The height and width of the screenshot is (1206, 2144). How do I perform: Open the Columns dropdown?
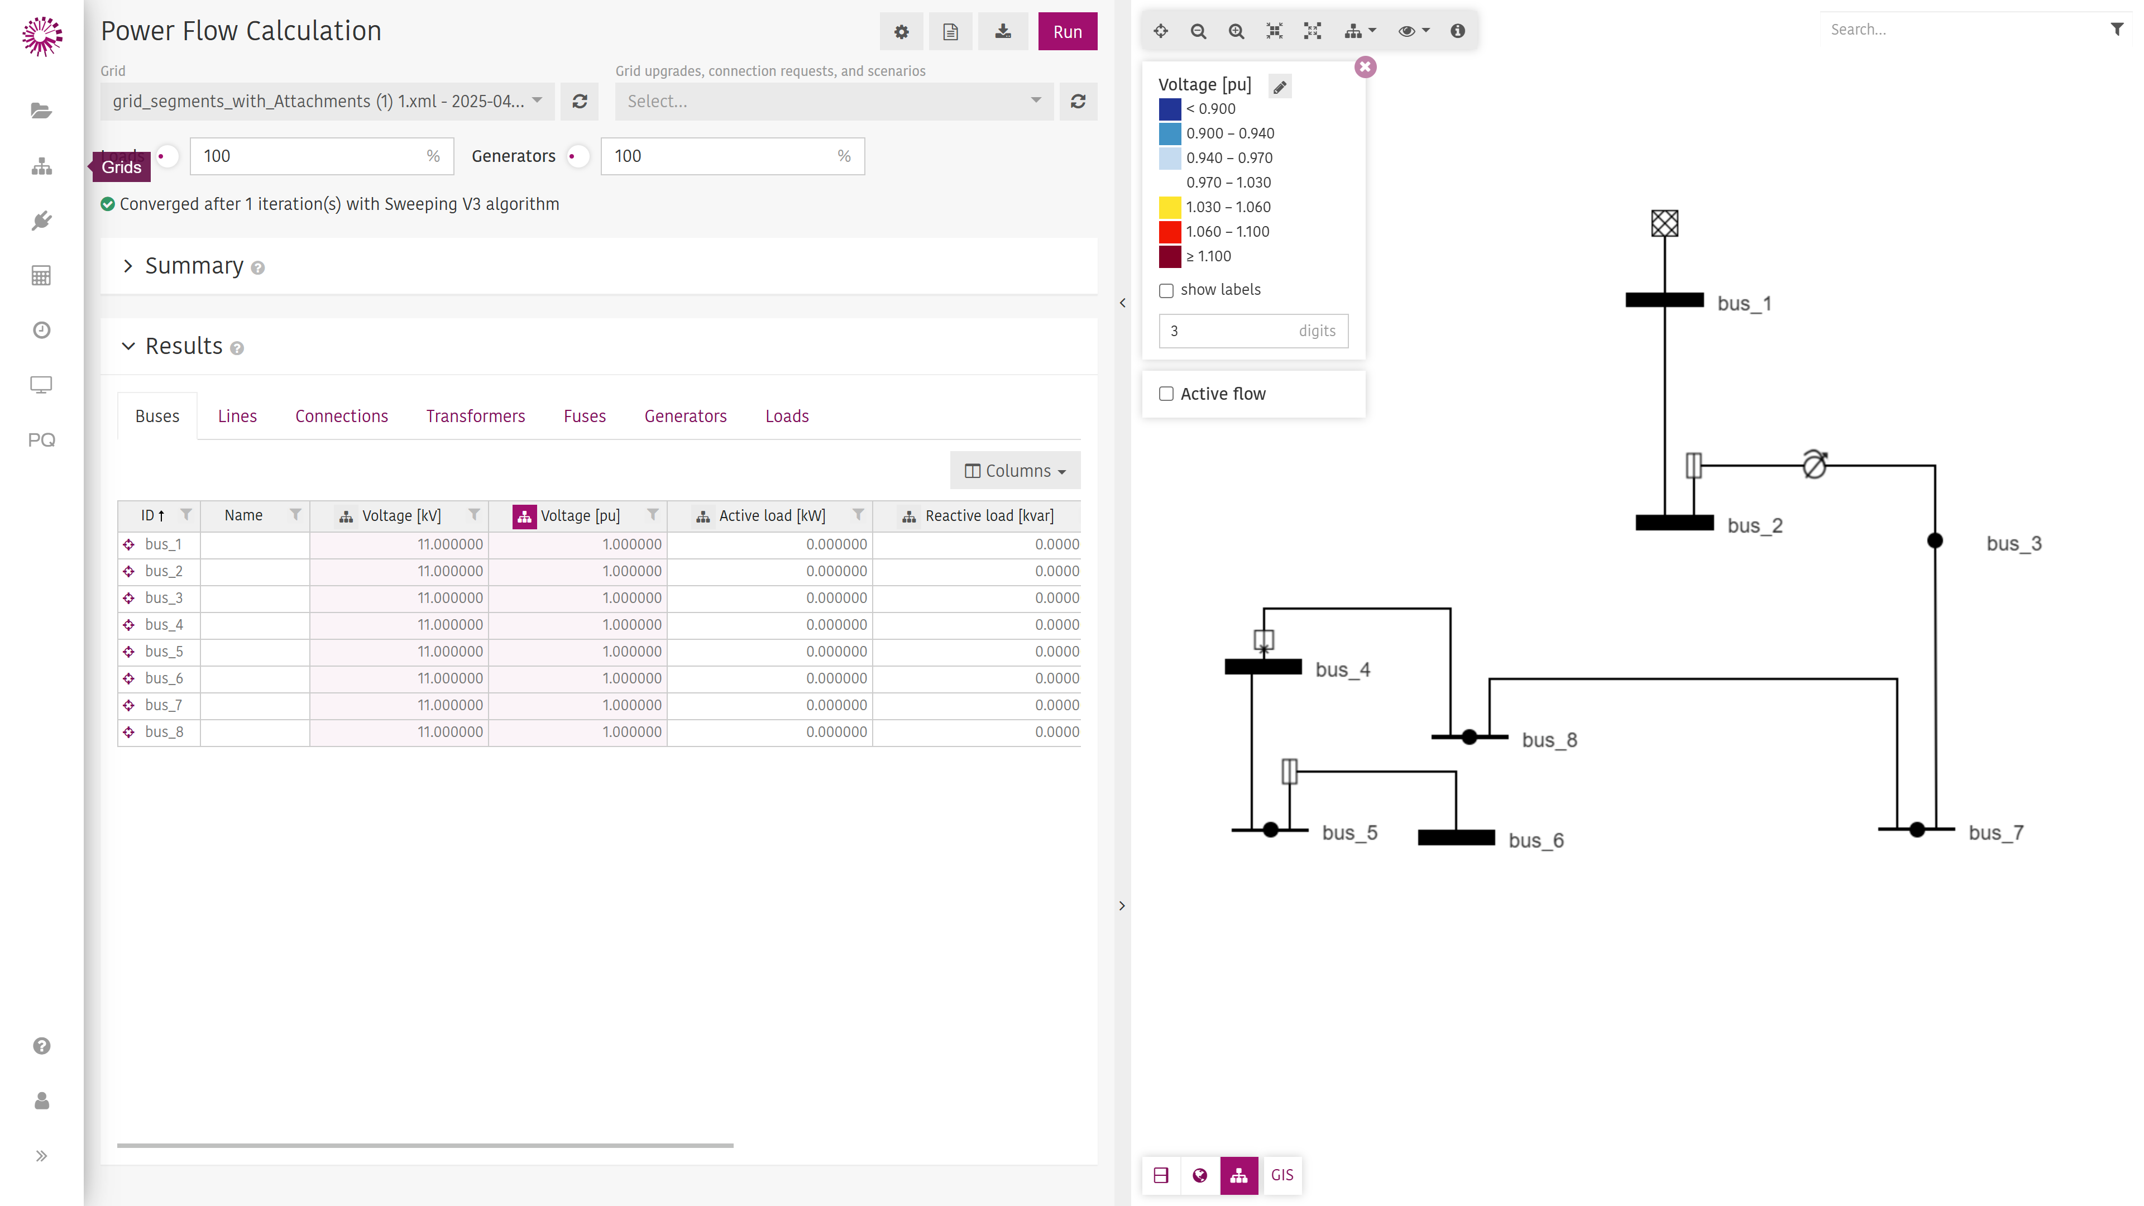pos(1016,470)
